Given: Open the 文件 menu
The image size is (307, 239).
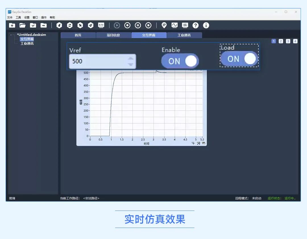Looking at the screenshot, I should 10,17.
